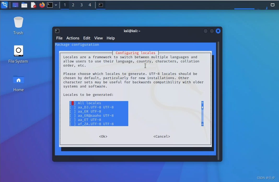The image size is (279, 182).
Task: Open the File System desktop icon
Action: (18, 54)
